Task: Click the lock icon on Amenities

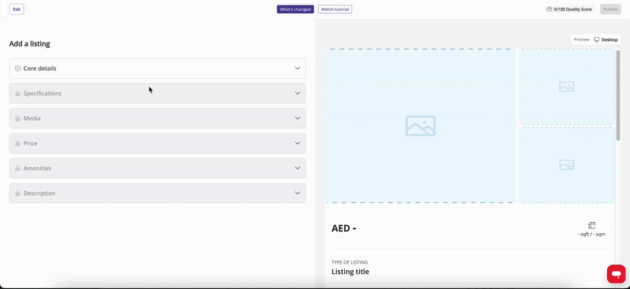Action: [17, 168]
